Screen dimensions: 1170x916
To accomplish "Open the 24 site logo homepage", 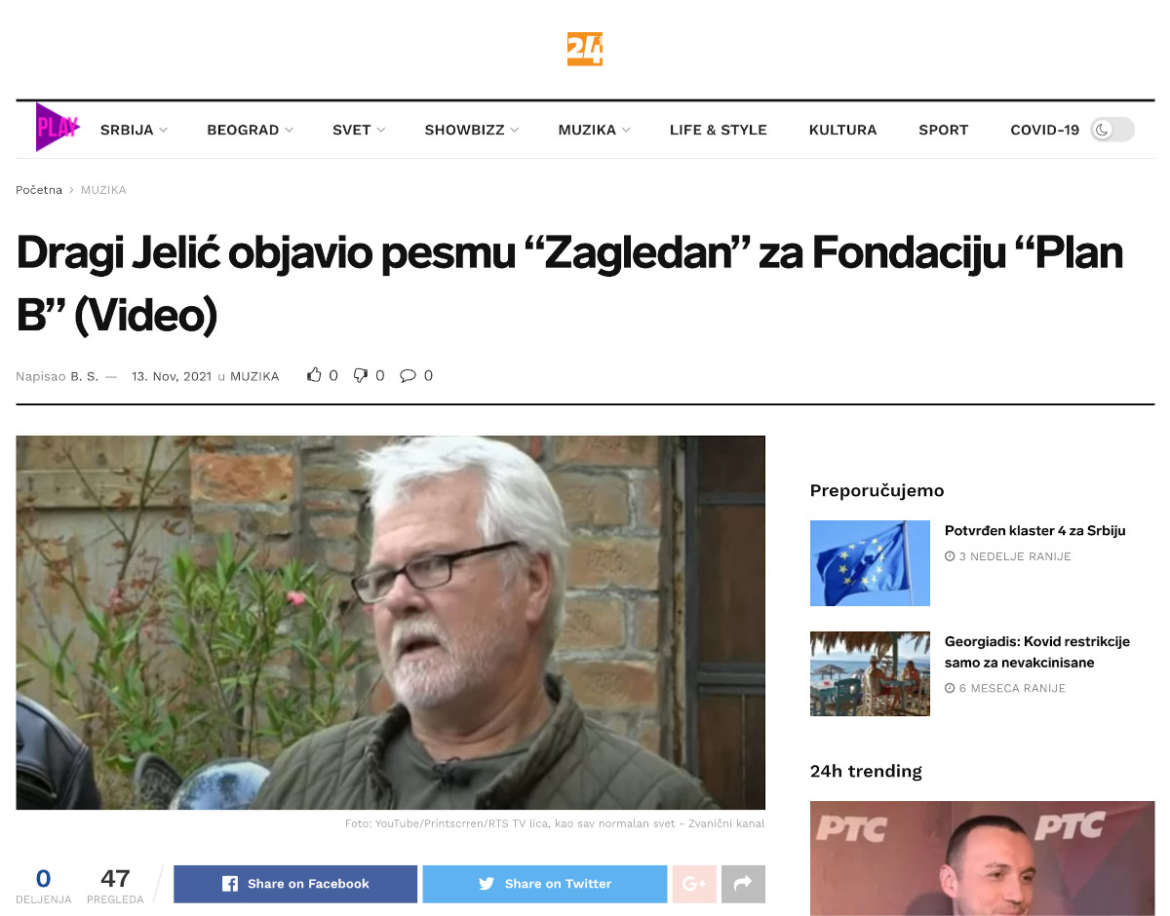I will click(585, 49).
